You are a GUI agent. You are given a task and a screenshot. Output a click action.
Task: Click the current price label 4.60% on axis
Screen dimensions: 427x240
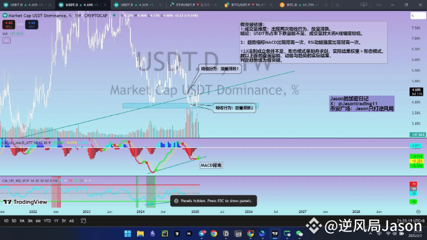(417, 91)
